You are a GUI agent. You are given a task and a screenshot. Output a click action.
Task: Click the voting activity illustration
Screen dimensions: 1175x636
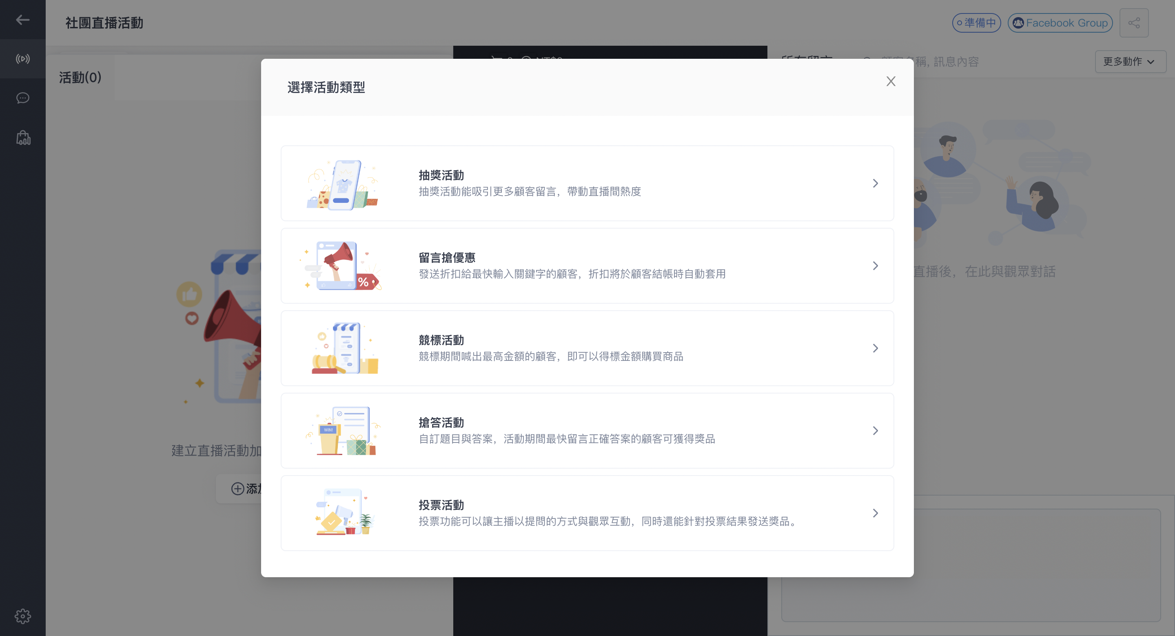tap(345, 512)
